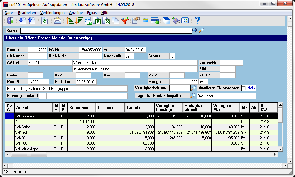
Task: Open the envelope mail icon
Action: coord(57,20)
